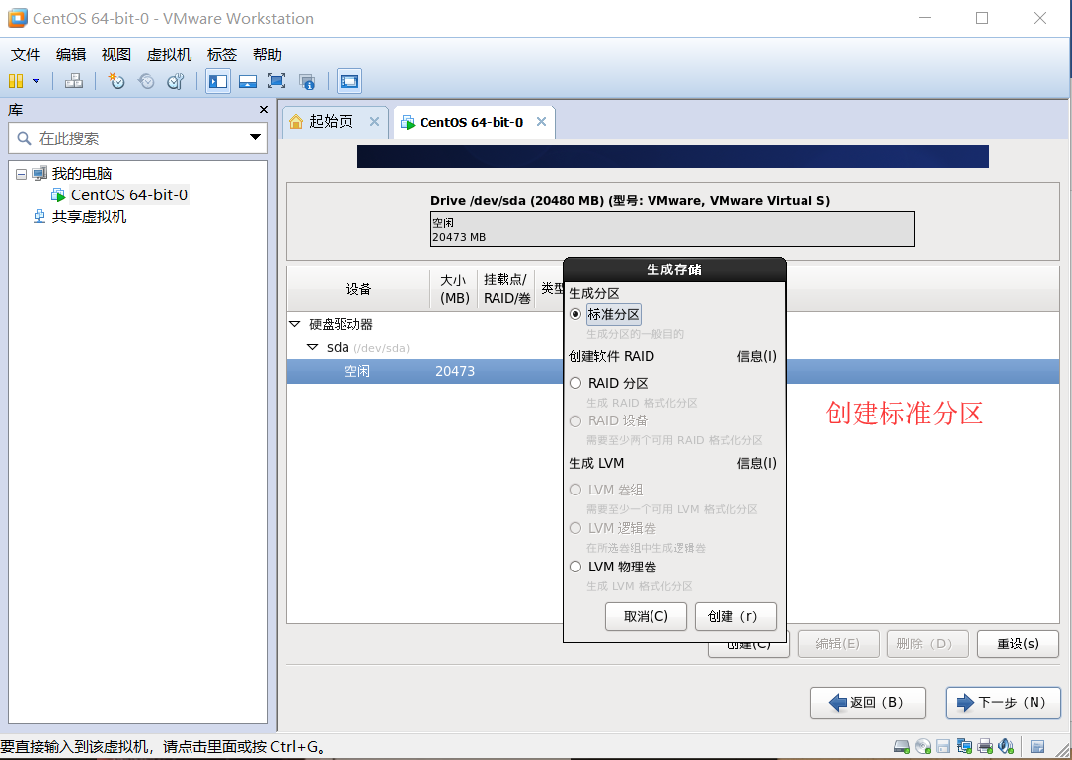Take a snapshot with clock-star icon
Screen dimensions: 1072x760
[x=116, y=81]
